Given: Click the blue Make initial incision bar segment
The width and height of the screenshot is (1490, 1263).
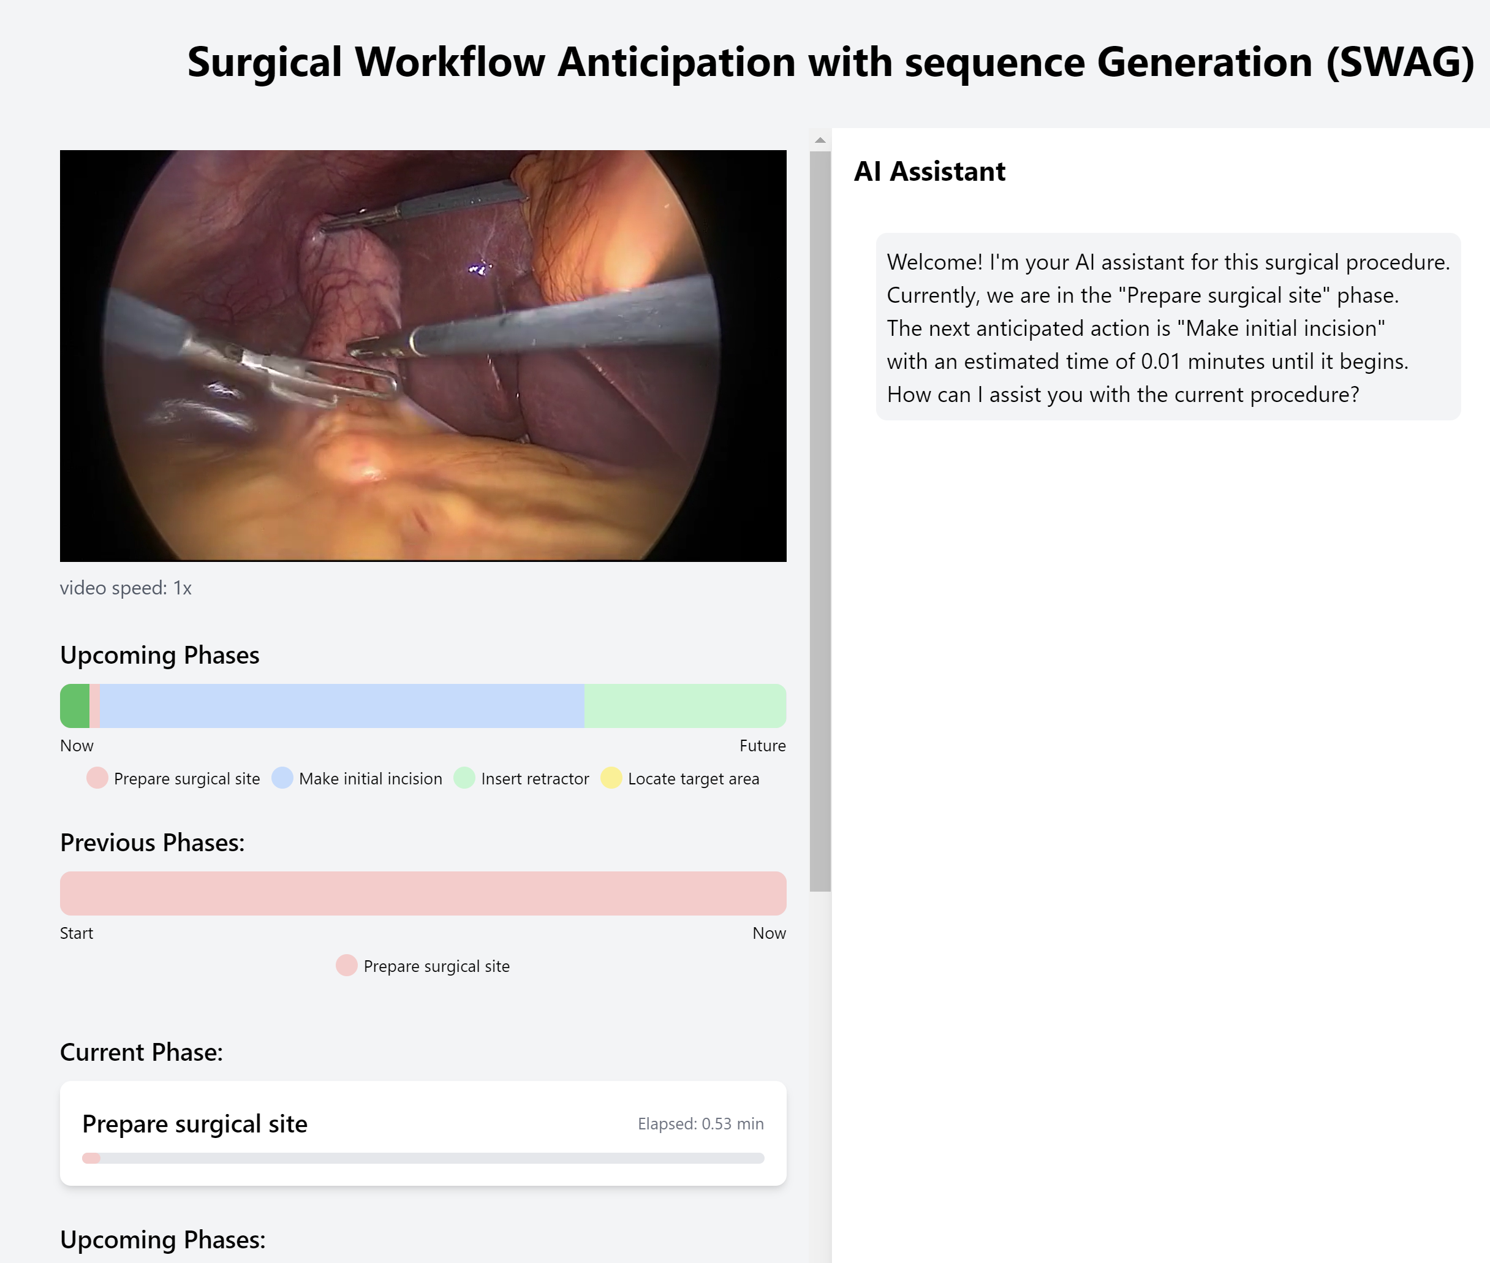Looking at the screenshot, I should 341,706.
